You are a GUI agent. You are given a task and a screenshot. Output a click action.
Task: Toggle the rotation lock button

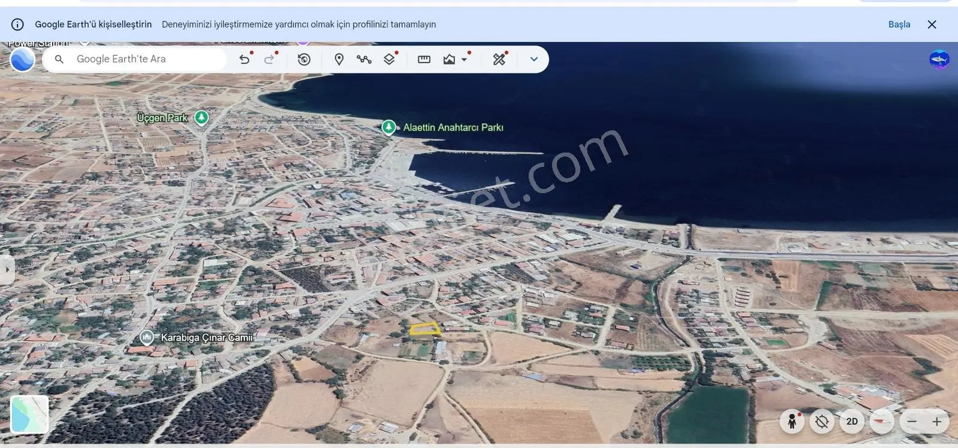822,422
